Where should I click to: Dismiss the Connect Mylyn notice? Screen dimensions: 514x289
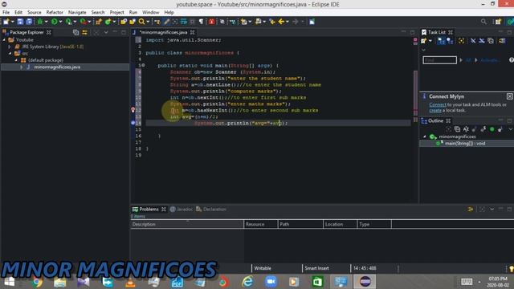pyautogui.click(x=509, y=96)
